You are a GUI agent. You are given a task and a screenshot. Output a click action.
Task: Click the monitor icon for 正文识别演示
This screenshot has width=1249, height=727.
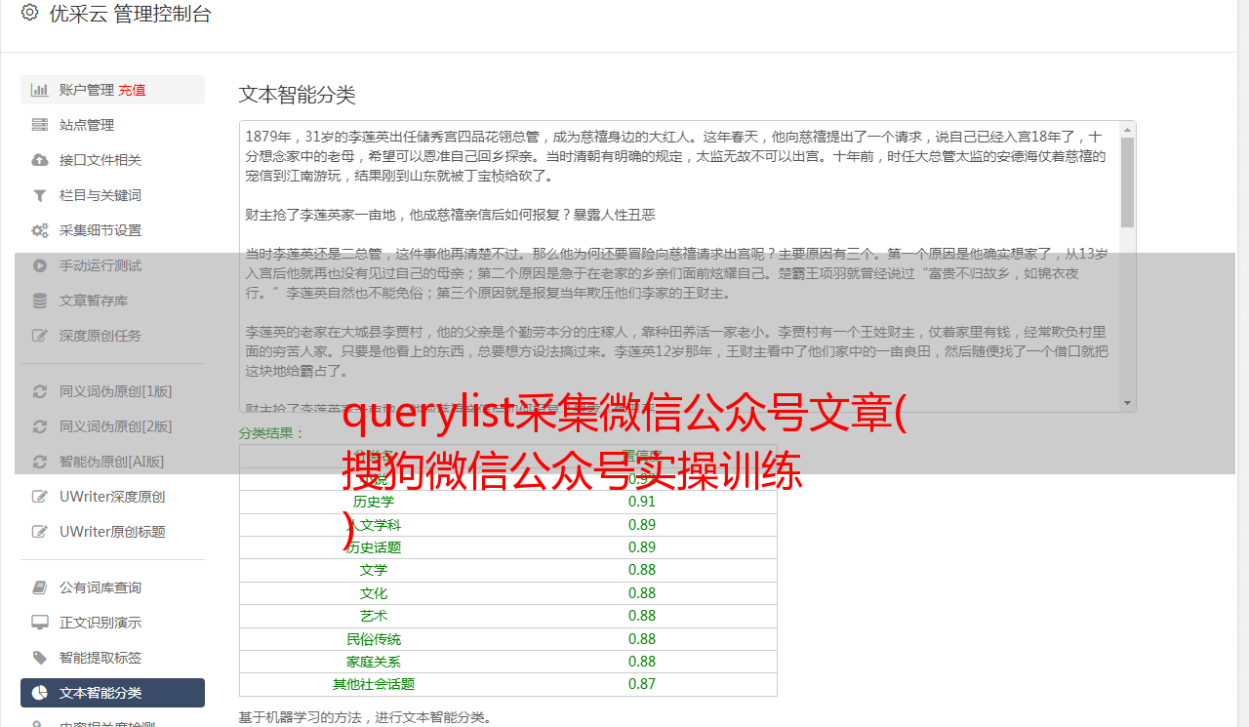coord(40,623)
